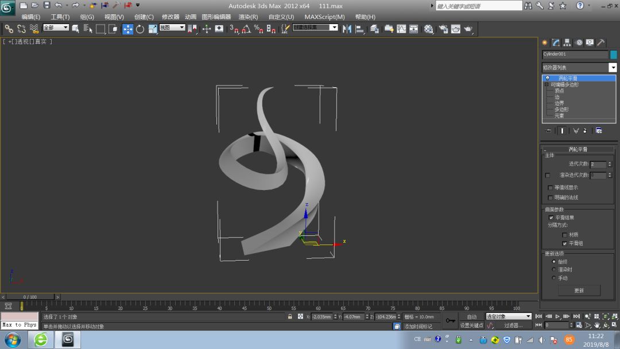620x349 pixels.
Task: Open the Curve Editor icon
Action: coord(401,29)
